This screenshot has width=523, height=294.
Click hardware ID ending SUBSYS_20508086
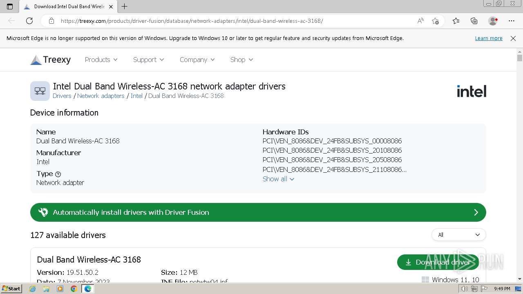[332, 160]
